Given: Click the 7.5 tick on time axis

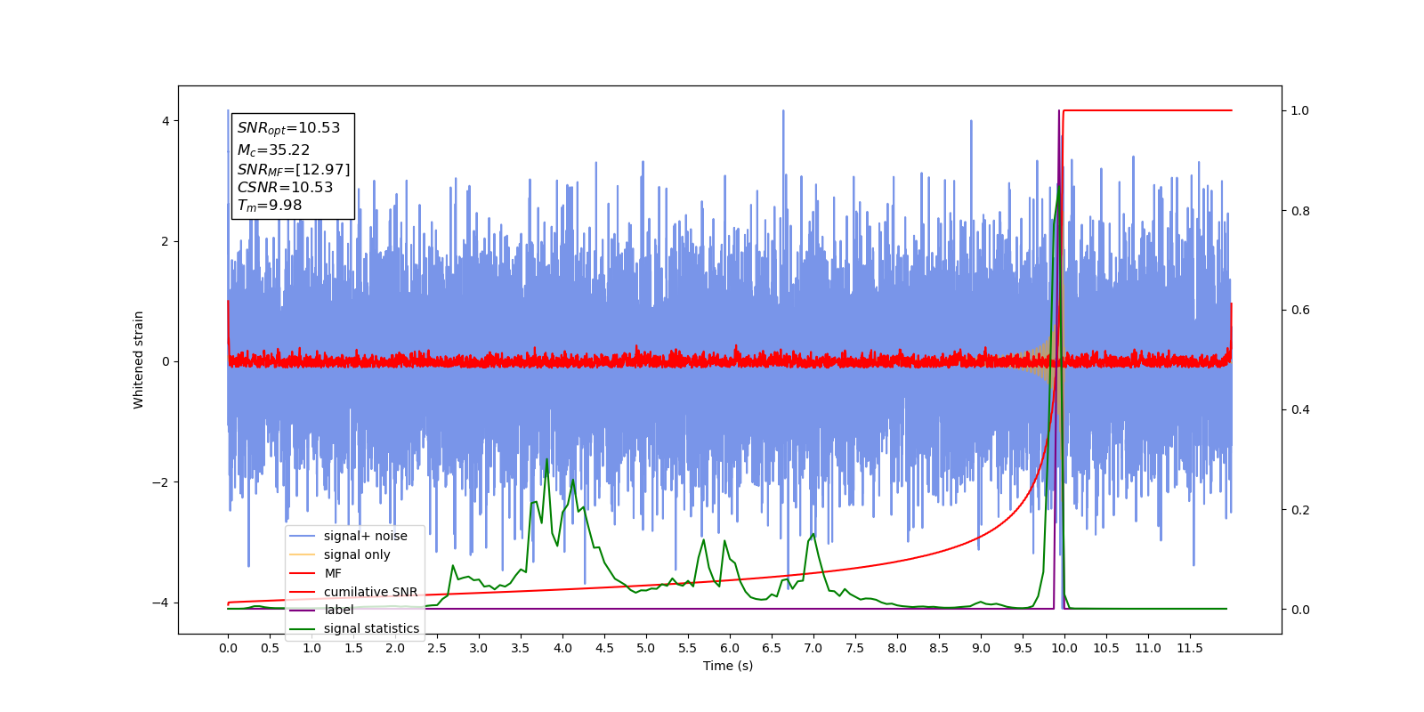Looking at the screenshot, I should click(855, 648).
